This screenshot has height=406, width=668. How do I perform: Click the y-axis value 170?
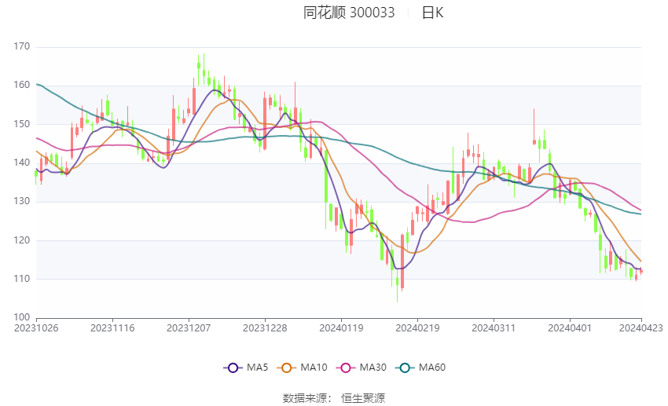click(x=22, y=46)
